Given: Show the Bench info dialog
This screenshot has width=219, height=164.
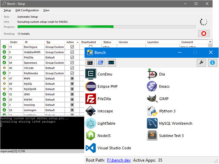Looking at the screenshot, I should coord(212,63).
